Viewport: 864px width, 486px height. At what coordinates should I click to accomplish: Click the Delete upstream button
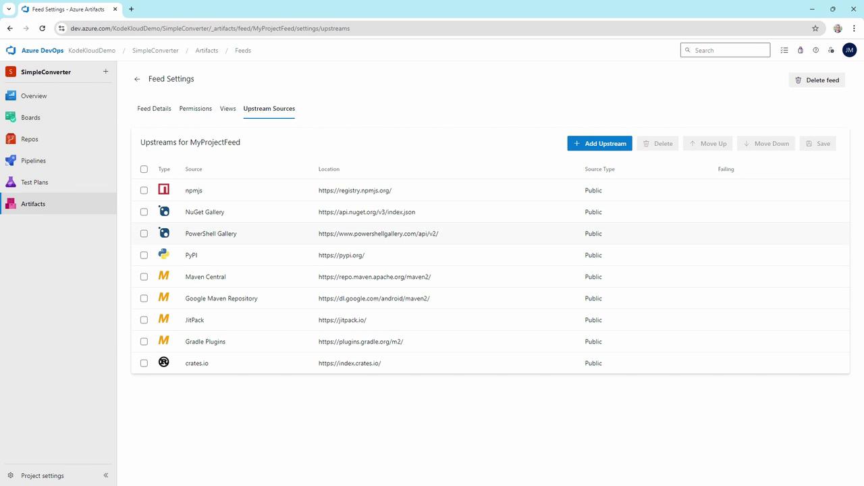pos(657,143)
